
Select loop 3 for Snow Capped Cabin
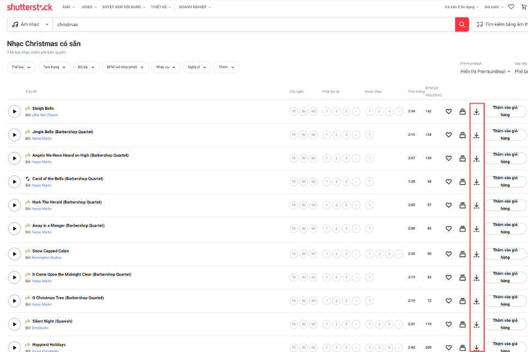click(346, 254)
